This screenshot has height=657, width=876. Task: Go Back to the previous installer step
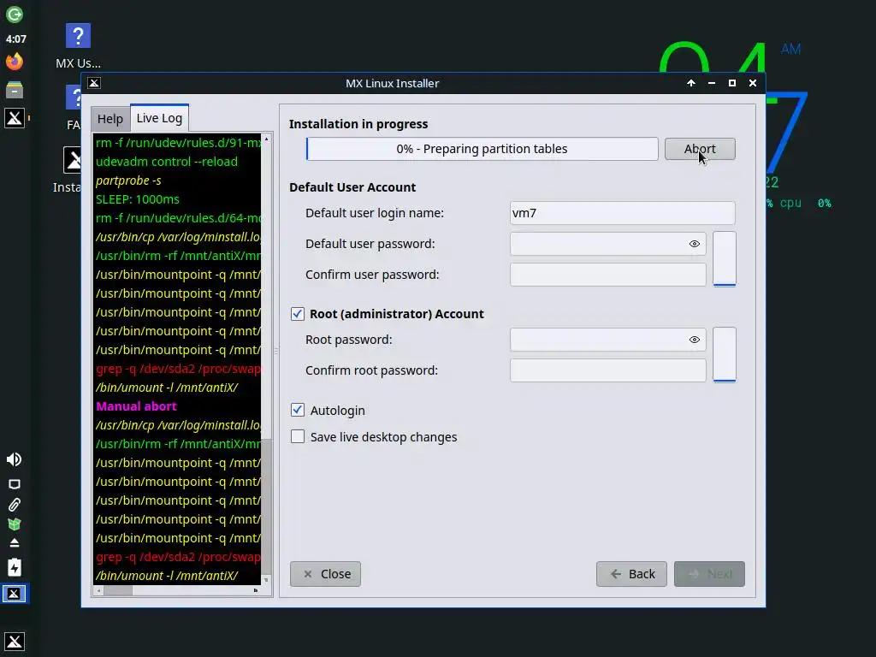click(x=631, y=574)
